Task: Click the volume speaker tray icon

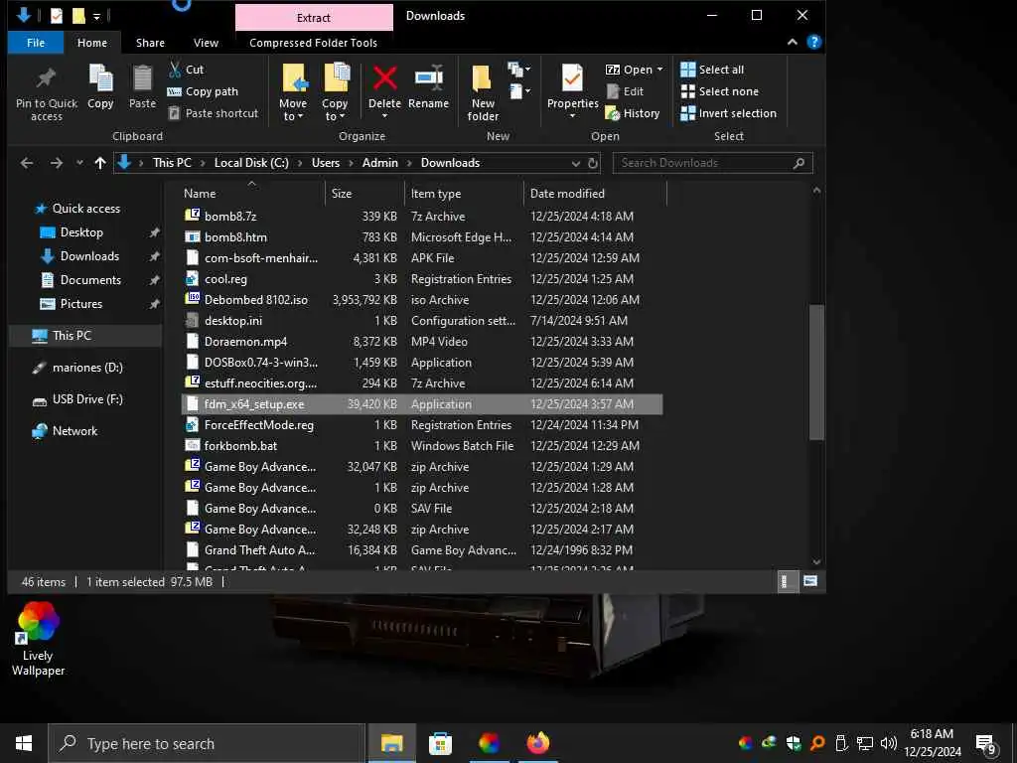Action: click(x=889, y=743)
